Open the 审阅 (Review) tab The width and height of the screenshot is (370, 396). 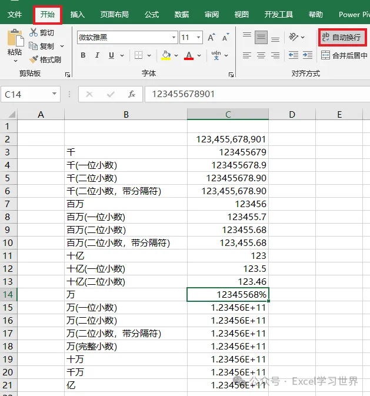tap(212, 14)
